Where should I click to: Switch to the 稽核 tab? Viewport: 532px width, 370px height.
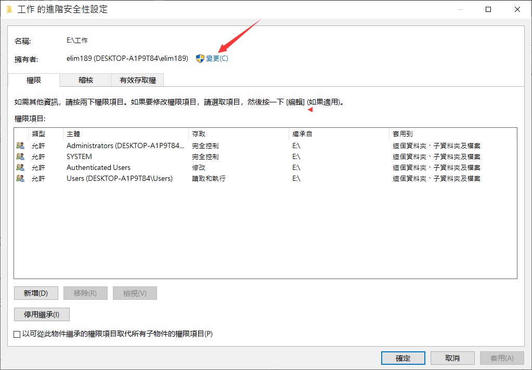(x=85, y=80)
